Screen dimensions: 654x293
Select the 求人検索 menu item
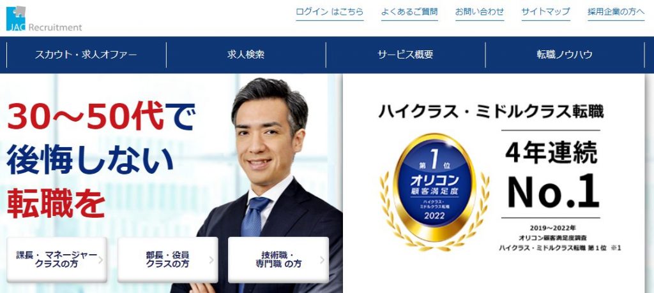[246, 55]
